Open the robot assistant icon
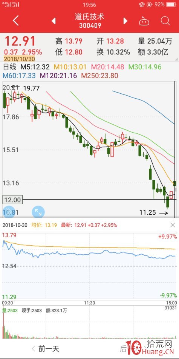Image resolution: width=179 pixels, height=359 pixels. tap(144, 21)
